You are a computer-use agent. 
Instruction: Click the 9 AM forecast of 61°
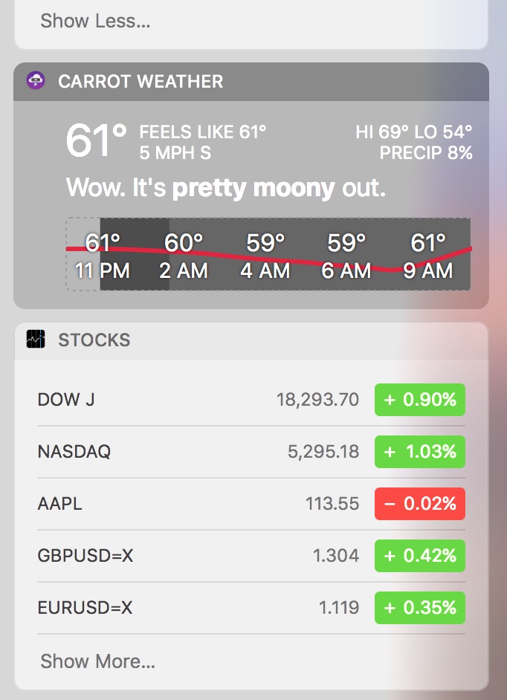pos(428,256)
